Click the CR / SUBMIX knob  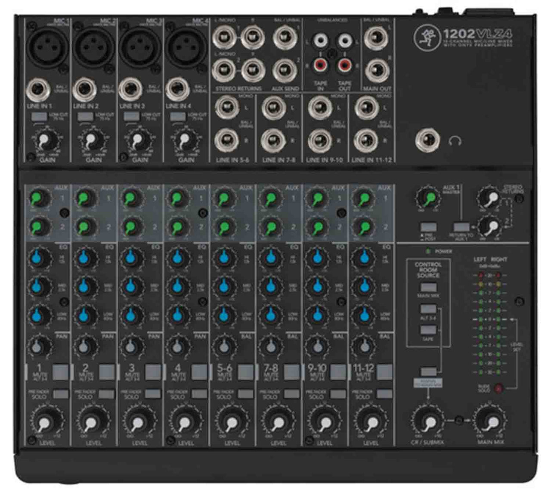click(428, 421)
